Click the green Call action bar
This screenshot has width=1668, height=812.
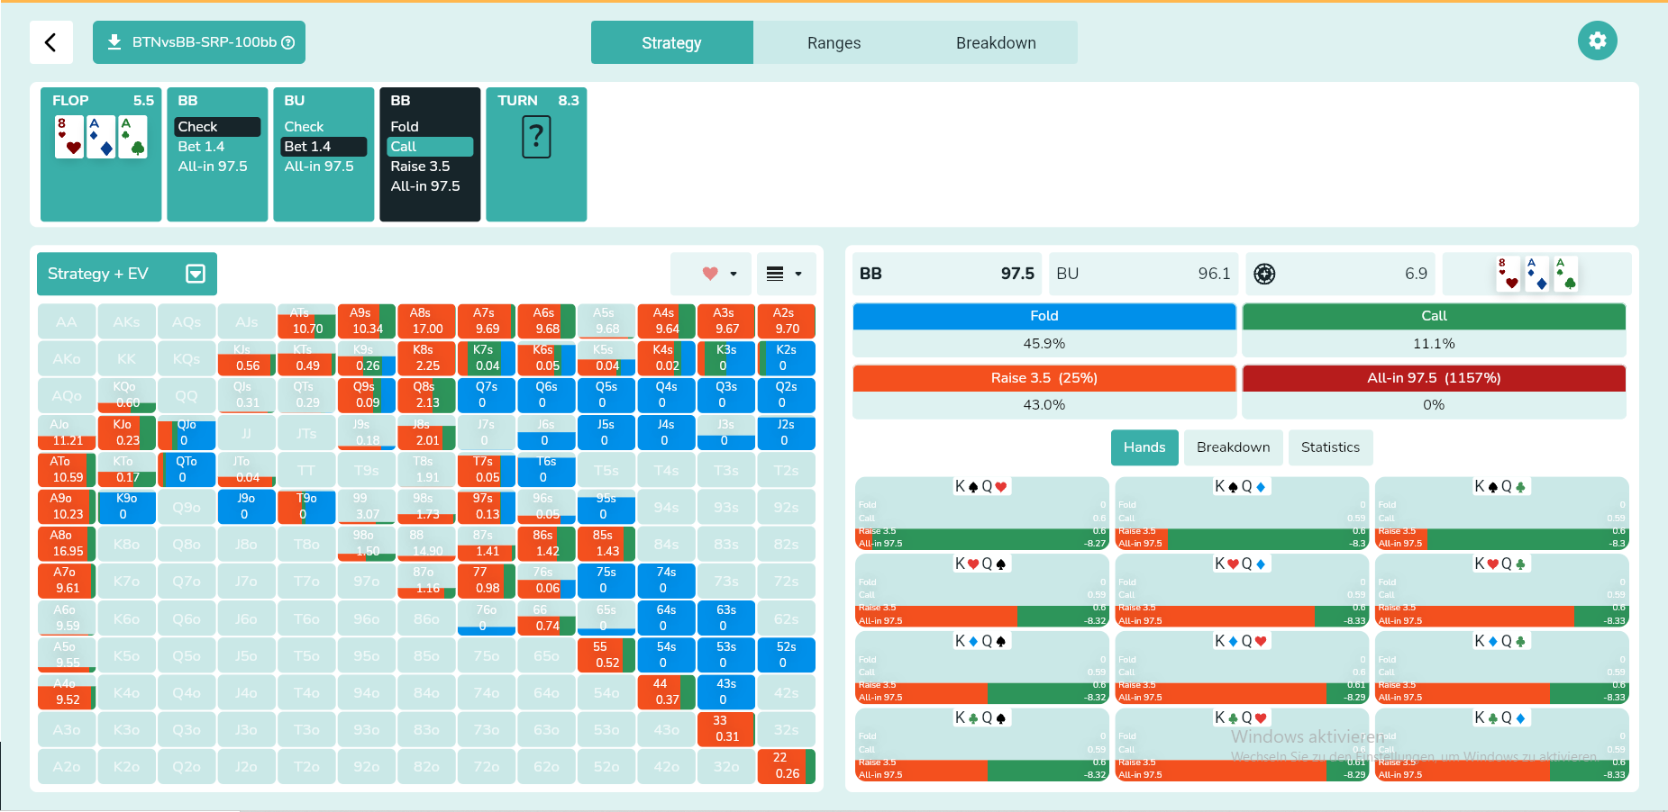(x=1434, y=316)
